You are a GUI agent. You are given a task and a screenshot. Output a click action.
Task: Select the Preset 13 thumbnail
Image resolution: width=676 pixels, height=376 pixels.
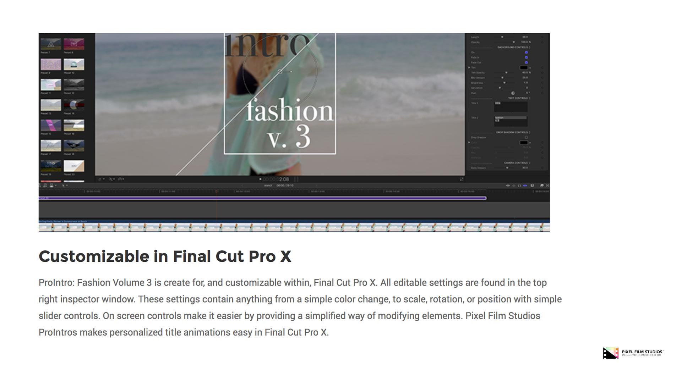tap(51, 105)
